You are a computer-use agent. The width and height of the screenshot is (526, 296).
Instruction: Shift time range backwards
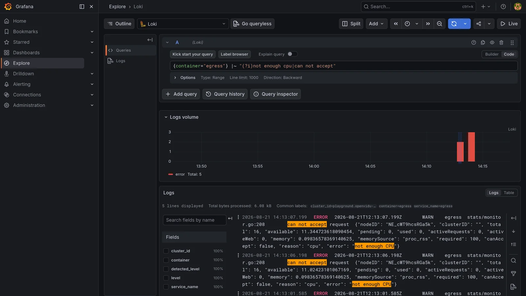click(396, 24)
